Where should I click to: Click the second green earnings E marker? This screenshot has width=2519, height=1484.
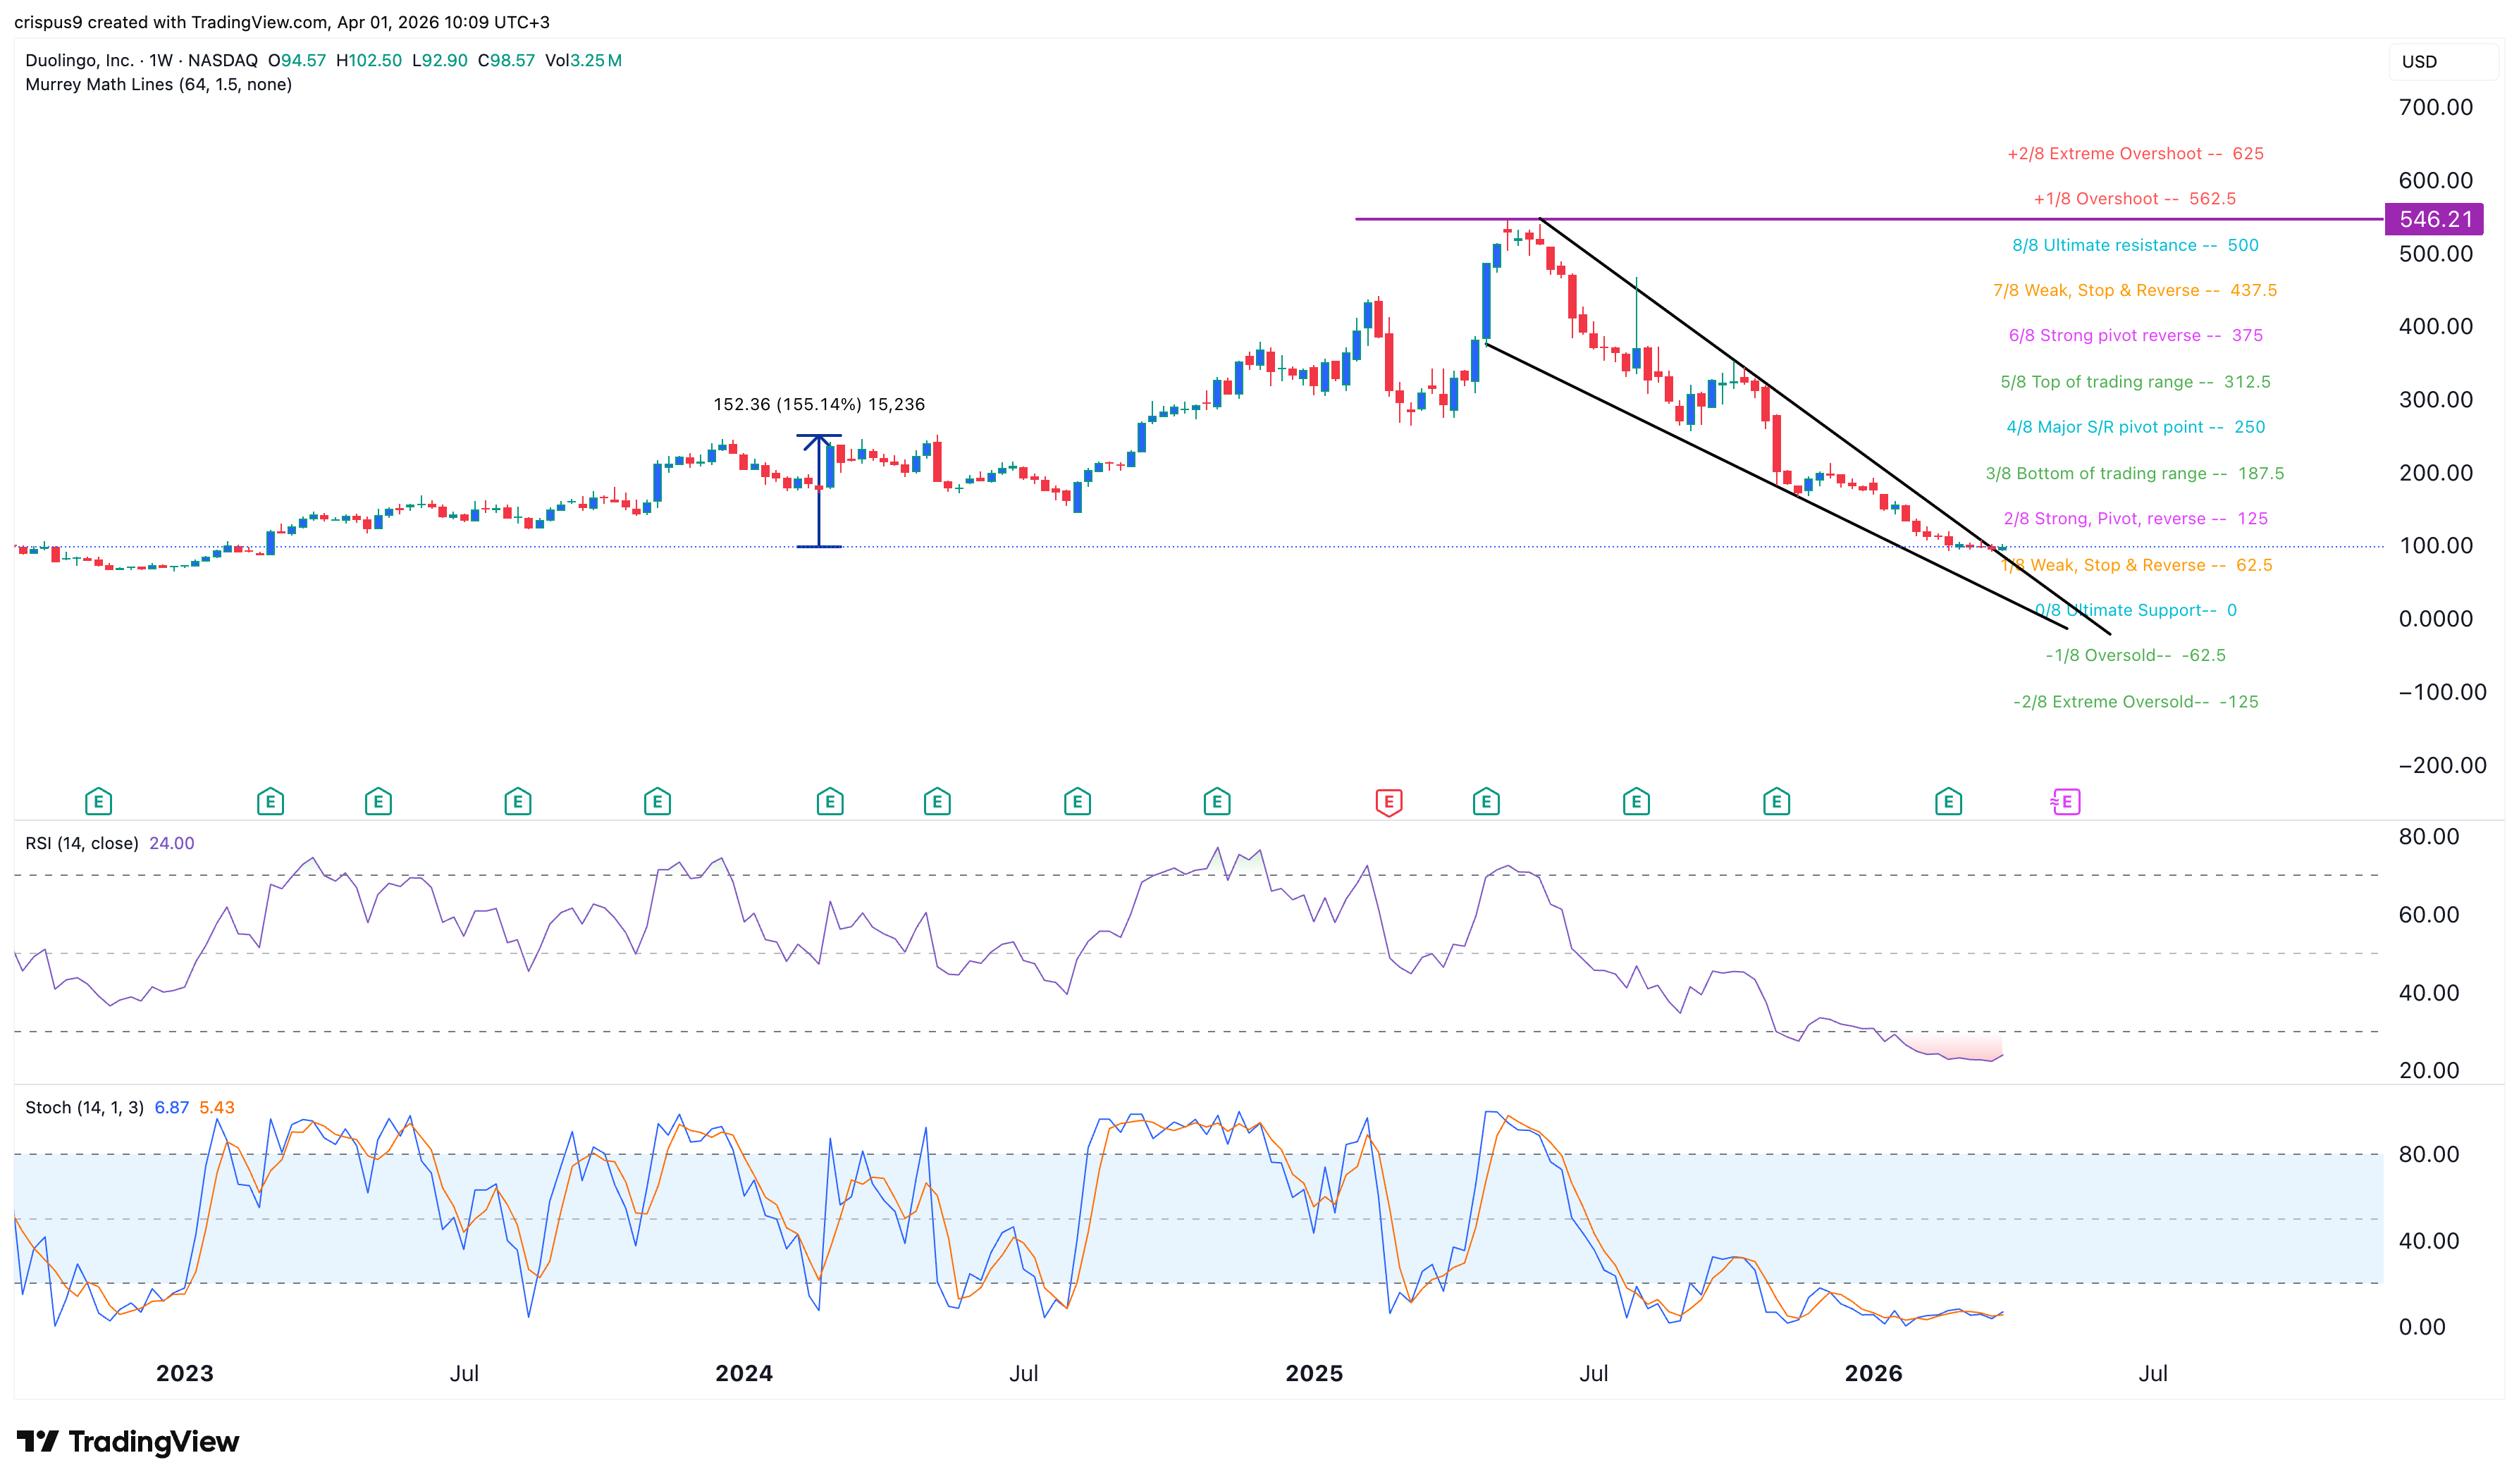(270, 802)
